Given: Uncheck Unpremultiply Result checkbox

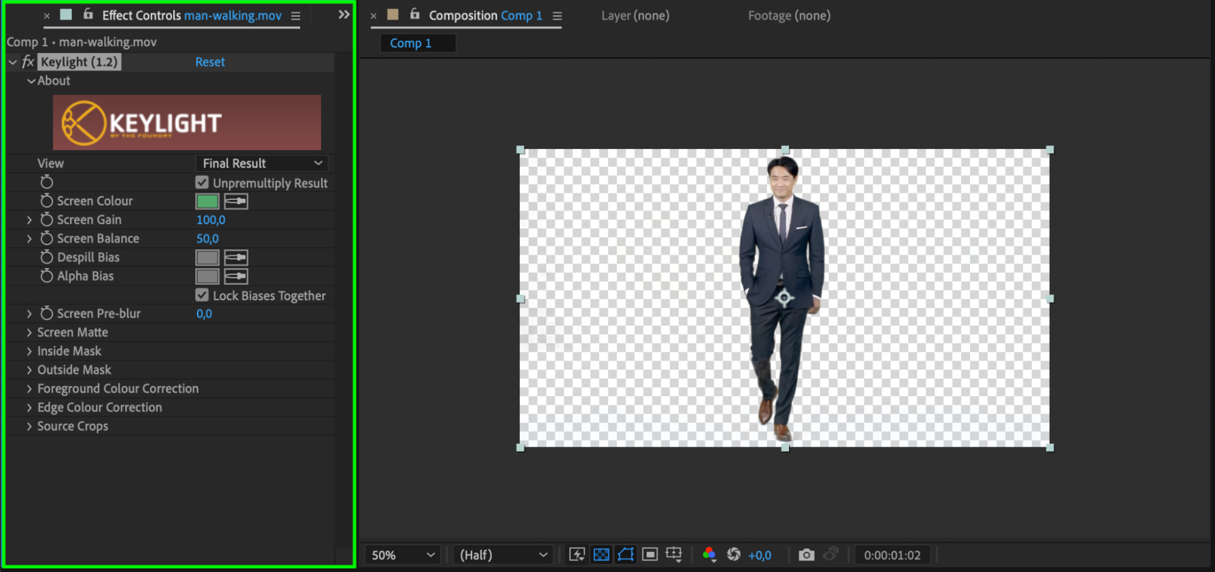Looking at the screenshot, I should [x=202, y=182].
